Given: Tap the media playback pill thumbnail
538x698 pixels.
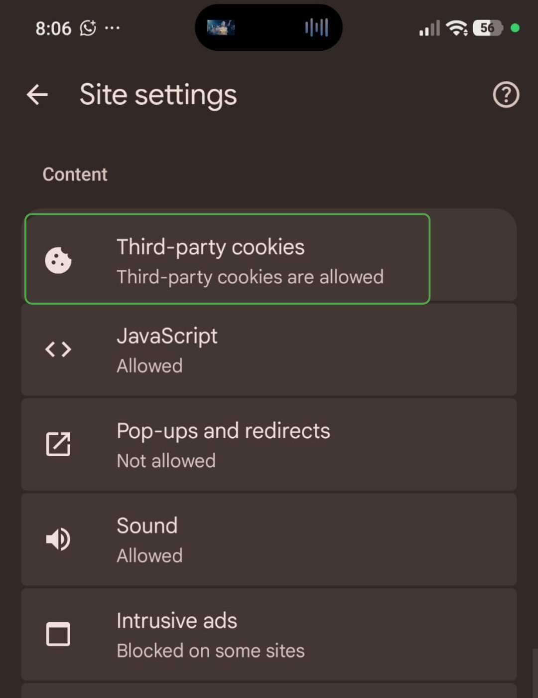Looking at the screenshot, I should pos(221,27).
